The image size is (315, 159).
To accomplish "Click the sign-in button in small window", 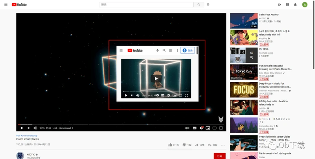I will pyautogui.click(x=188, y=50).
